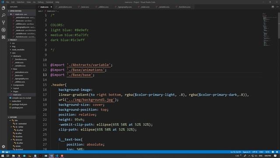Screen dimensions: 280x158
Task: Open the Extensions view in activity bar
Action: (3, 37)
